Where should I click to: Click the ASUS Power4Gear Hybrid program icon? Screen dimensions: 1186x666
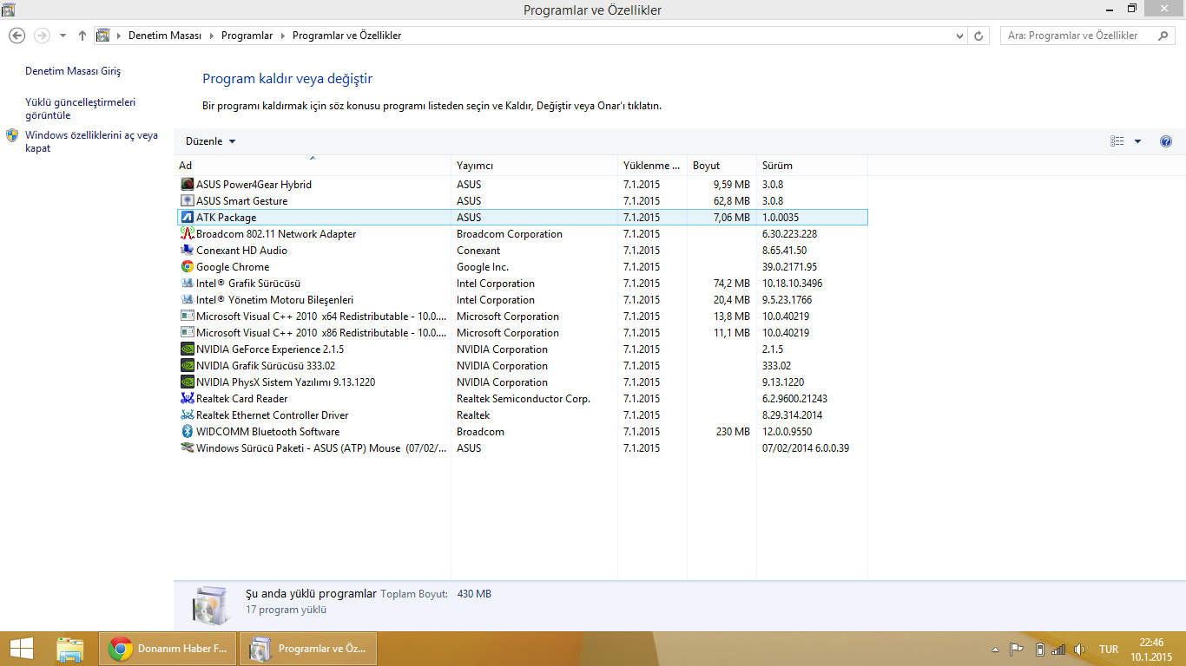(187, 184)
